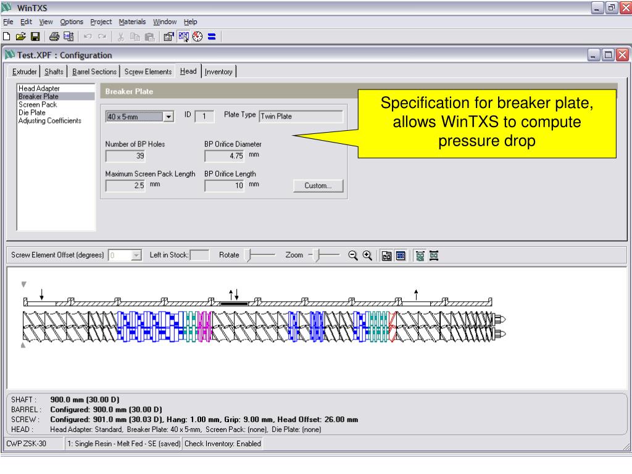Click the Number of BP Holes field
The image size is (632, 474).
coord(125,156)
